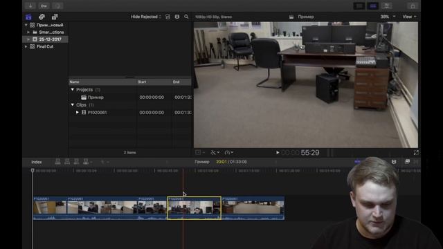Show the Effects browser

[407, 162]
